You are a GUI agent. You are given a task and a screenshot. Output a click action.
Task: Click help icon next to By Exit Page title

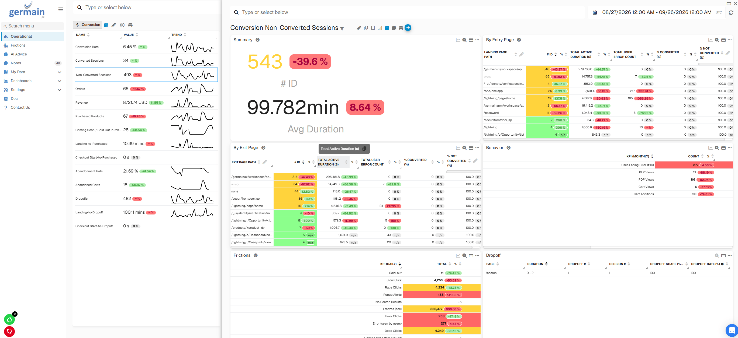(263, 148)
